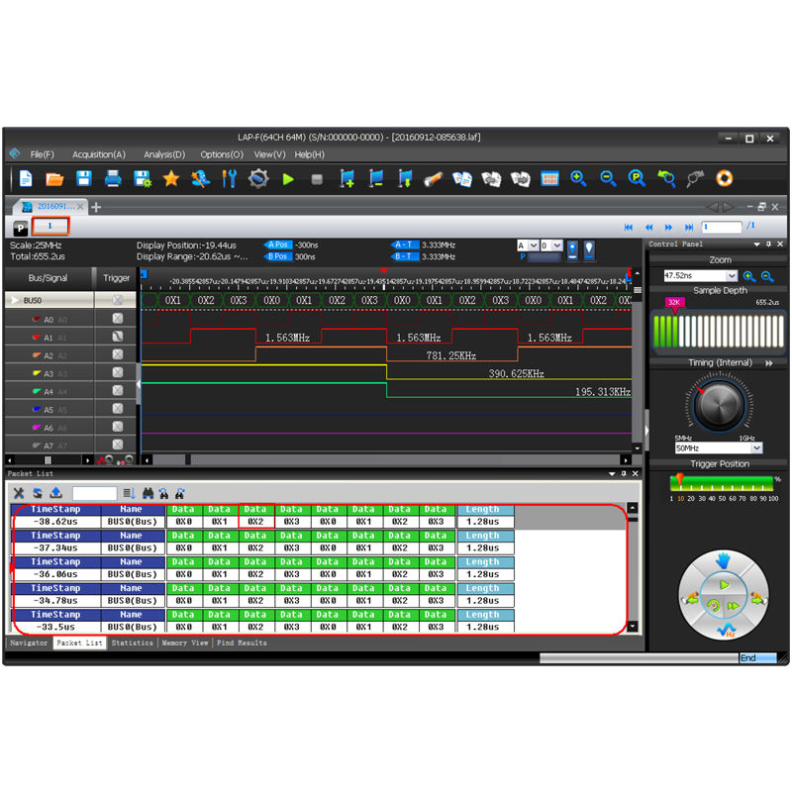Click the gray Stop button in the toolbar
Viewport: 792px width, 792px height.
(x=317, y=179)
